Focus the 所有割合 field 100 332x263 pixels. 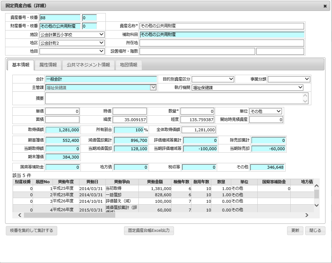click(x=129, y=130)
